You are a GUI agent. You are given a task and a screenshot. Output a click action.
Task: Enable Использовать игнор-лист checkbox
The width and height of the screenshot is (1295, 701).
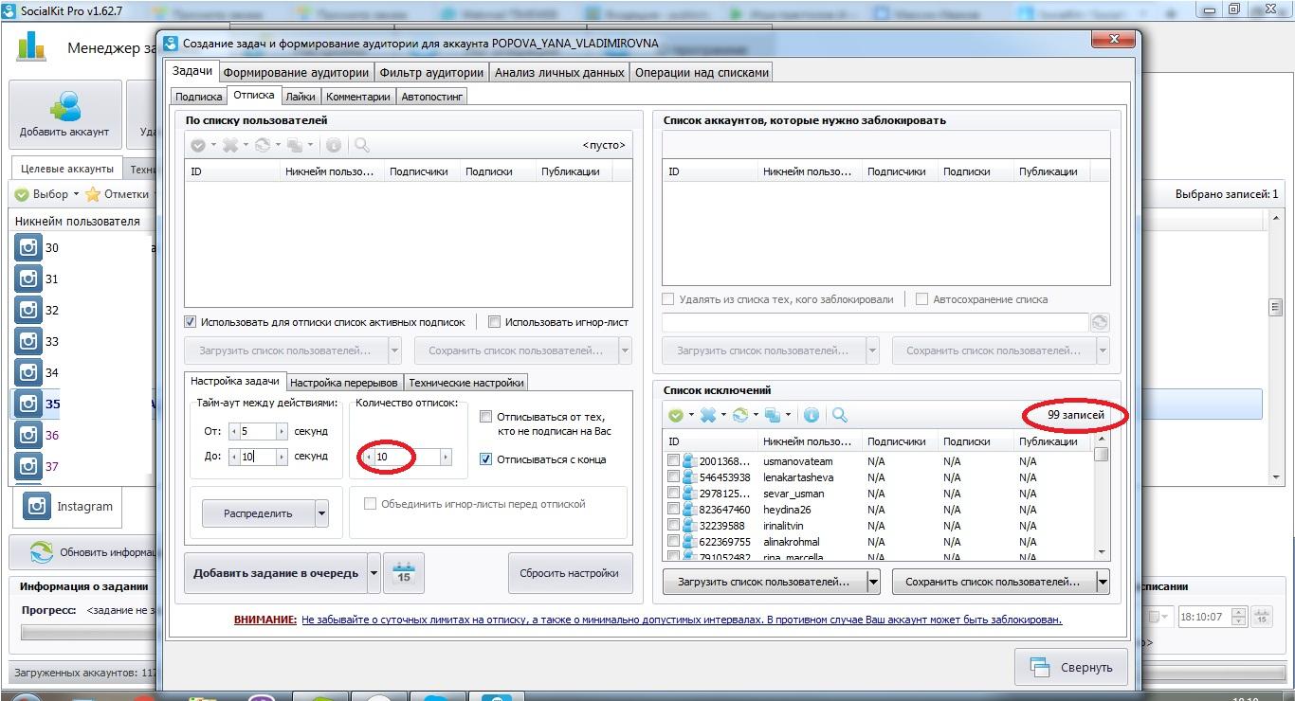(494, 322)
